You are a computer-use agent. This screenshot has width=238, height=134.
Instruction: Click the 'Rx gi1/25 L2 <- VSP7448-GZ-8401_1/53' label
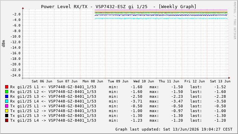(x=53, y=92)
